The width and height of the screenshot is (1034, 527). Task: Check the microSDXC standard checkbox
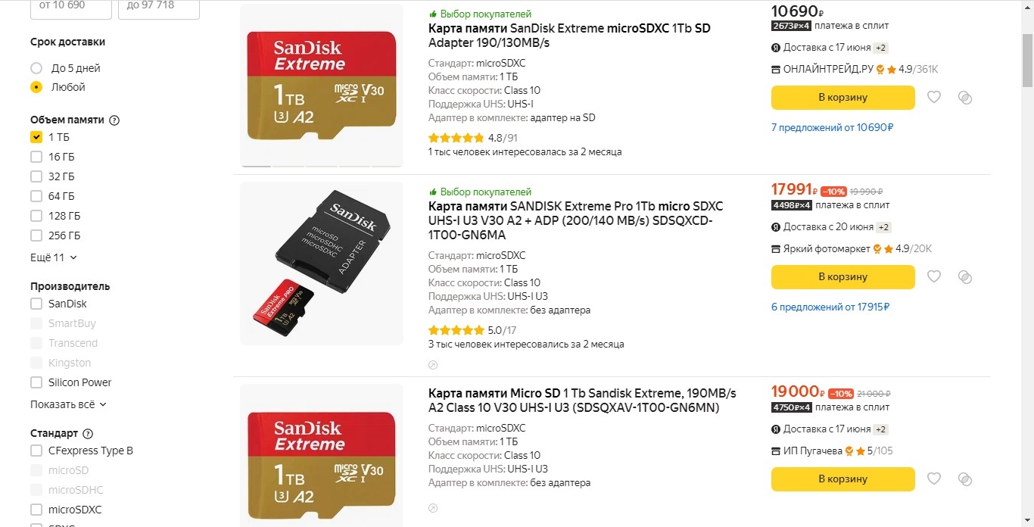[x=36, y=510]
